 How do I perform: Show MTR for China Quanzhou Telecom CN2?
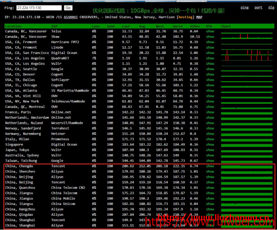coord(210,188)
